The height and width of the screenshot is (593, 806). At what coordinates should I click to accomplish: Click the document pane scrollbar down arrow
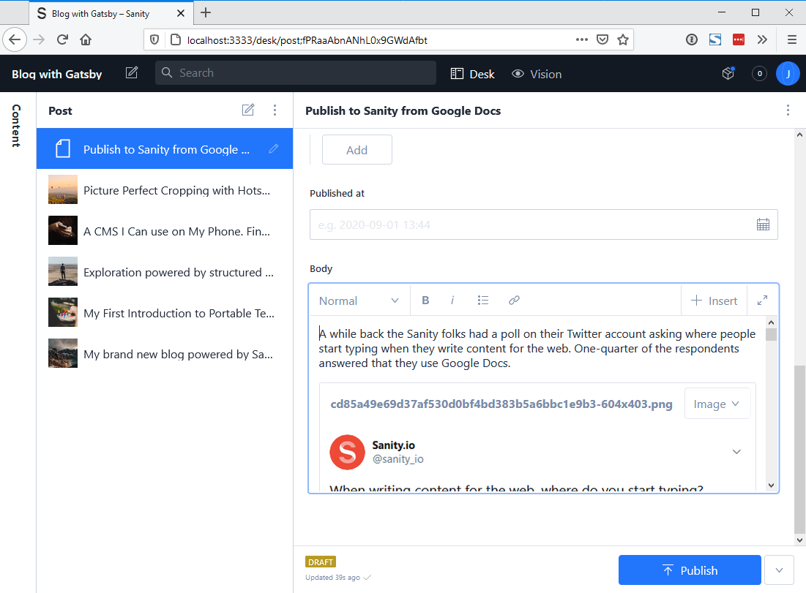(799, 540)
